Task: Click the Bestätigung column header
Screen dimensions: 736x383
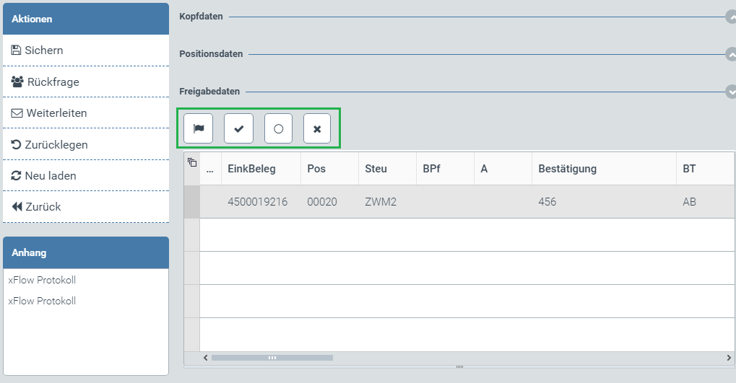Action: (x=568, y=169)
